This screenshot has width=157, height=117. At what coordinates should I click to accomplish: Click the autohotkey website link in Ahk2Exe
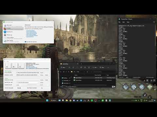click(31, 67)
